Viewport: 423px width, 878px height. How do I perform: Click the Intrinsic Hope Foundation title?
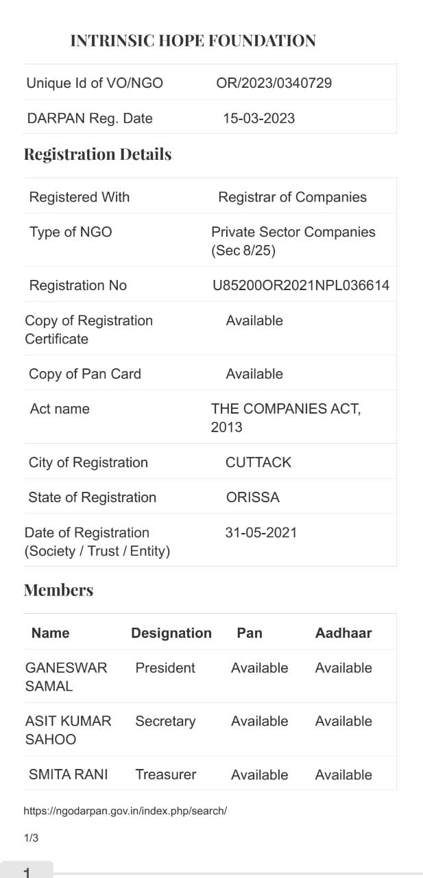point(193,41)
